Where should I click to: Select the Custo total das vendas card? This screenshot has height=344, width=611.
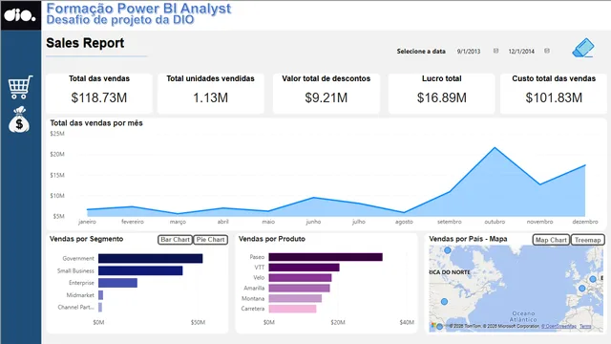tap(554, 94)
